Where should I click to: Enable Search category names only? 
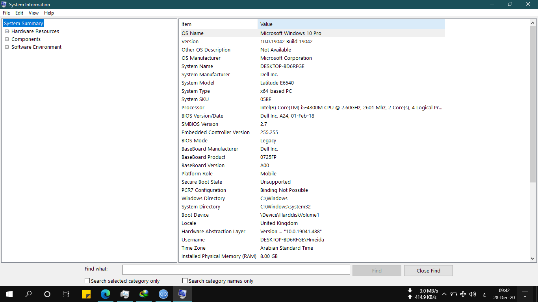(185, 281)
